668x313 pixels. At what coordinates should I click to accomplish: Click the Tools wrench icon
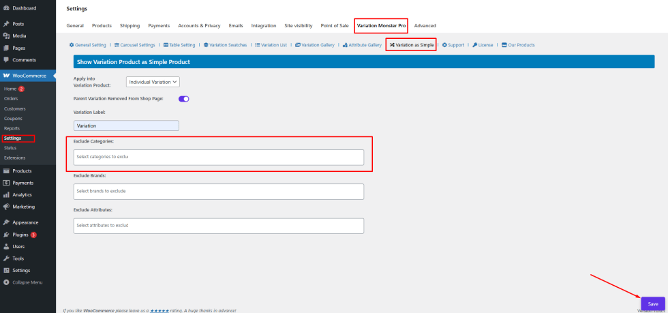tap(6, 258)
